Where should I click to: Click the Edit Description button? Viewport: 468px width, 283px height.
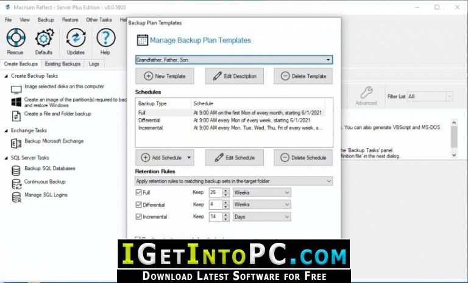pyautogui.click(x=234, y=76)
